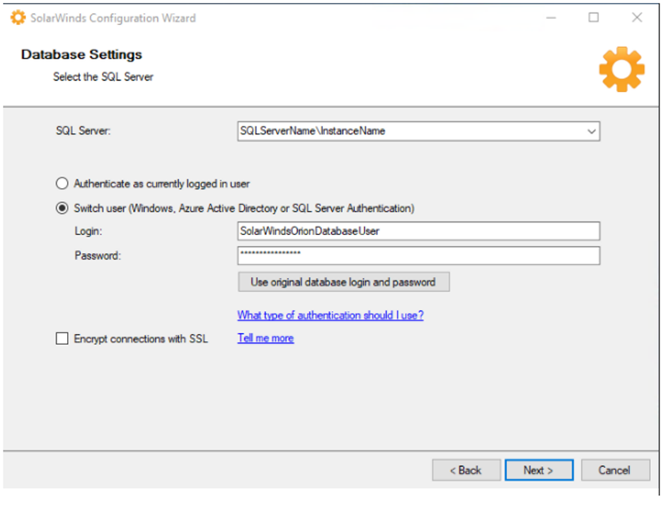Click the large orange gear logo
This screenshot has height=507, width=666.
pyautogui.click(x=621, y=69)
